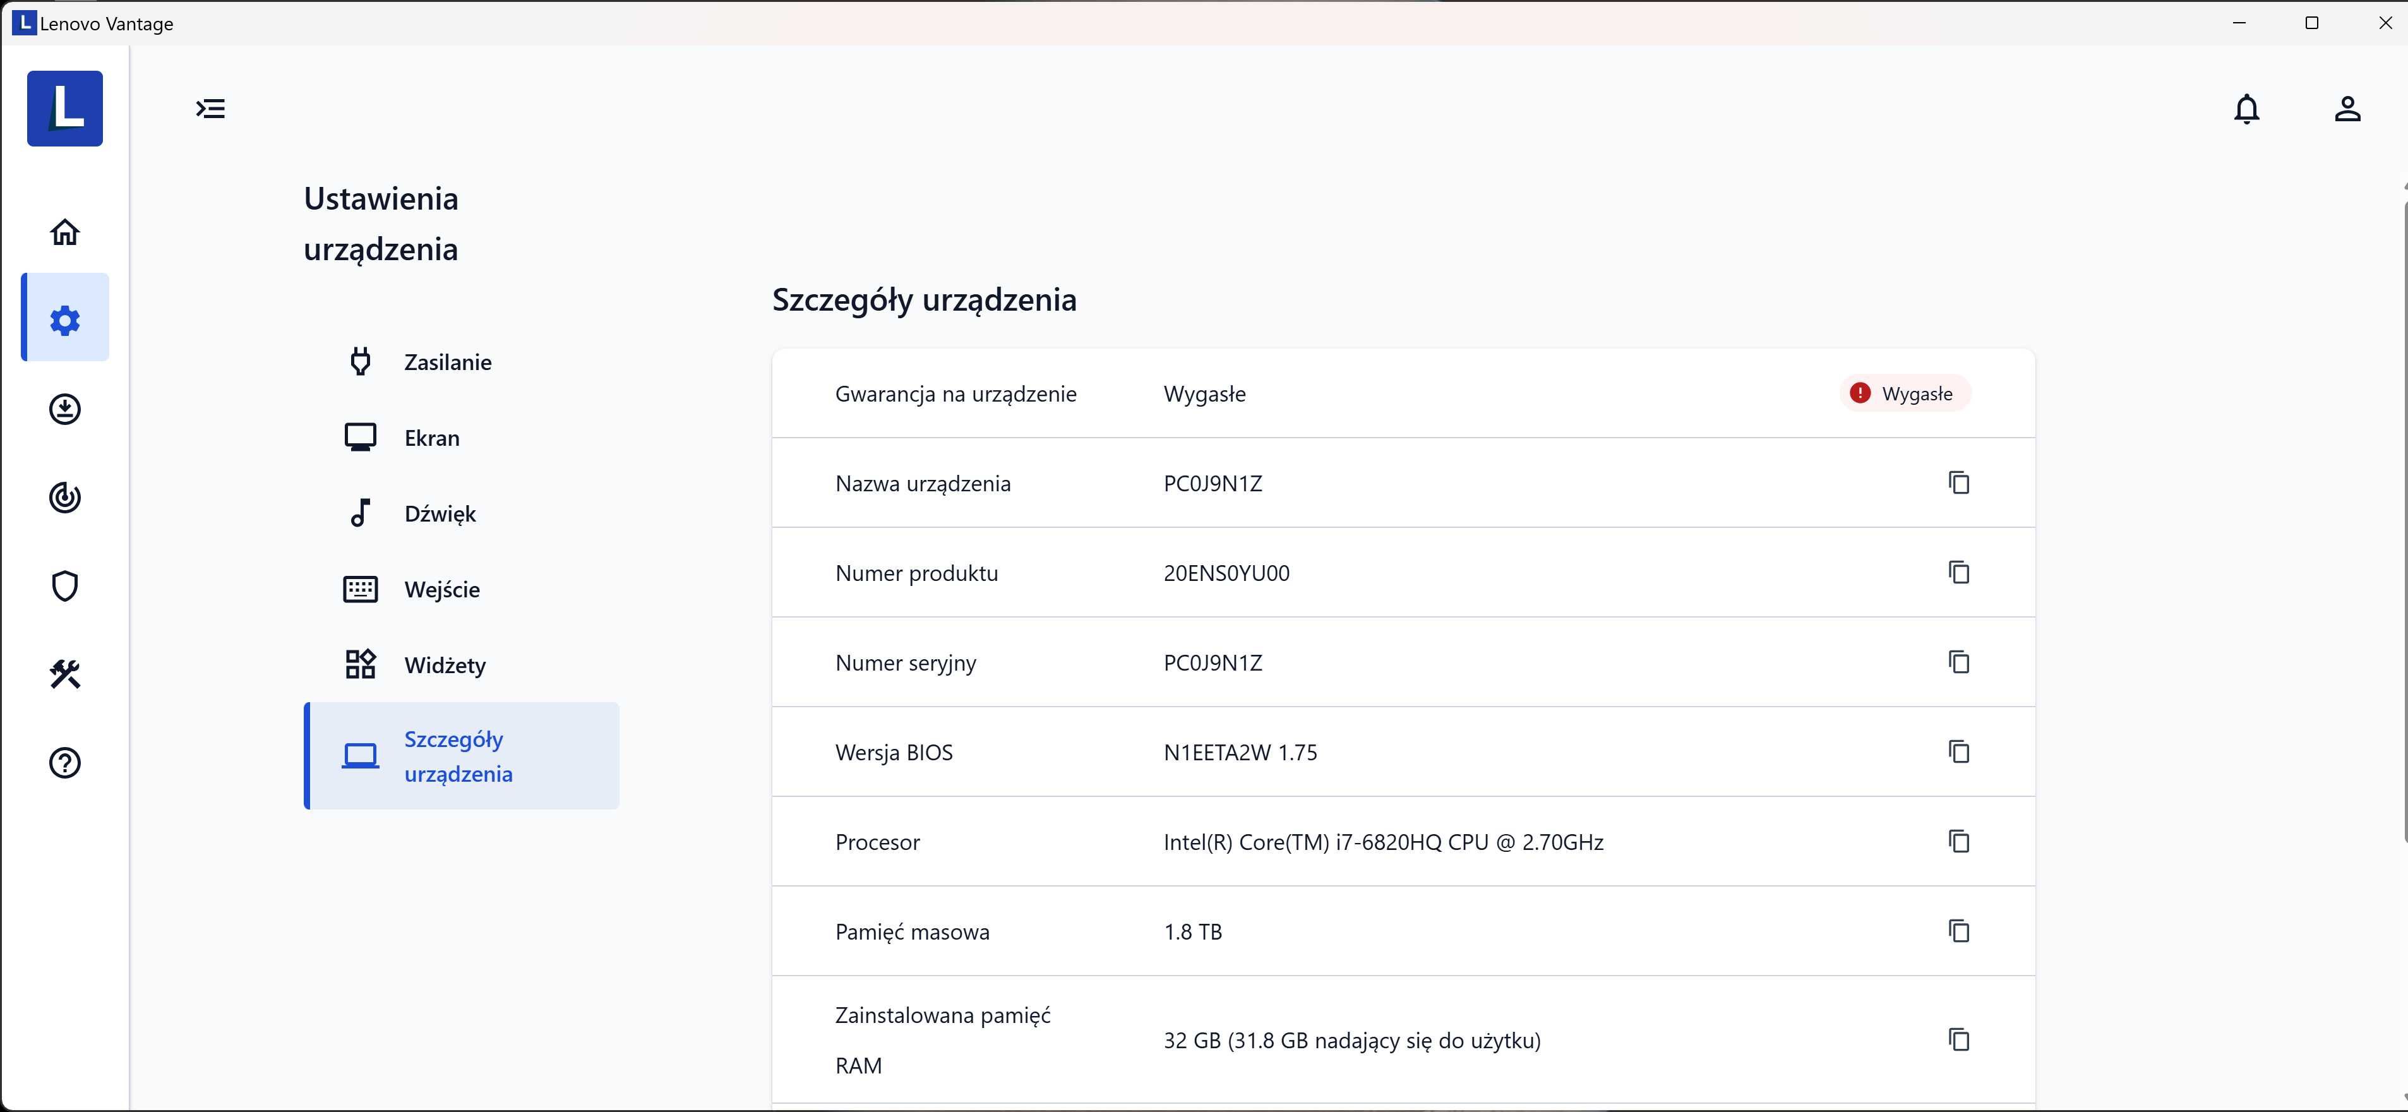Copy the Wersja BIOS value
Image resolution: width=2408 pixels, height=1112 pixels.
pos(1958,751)
